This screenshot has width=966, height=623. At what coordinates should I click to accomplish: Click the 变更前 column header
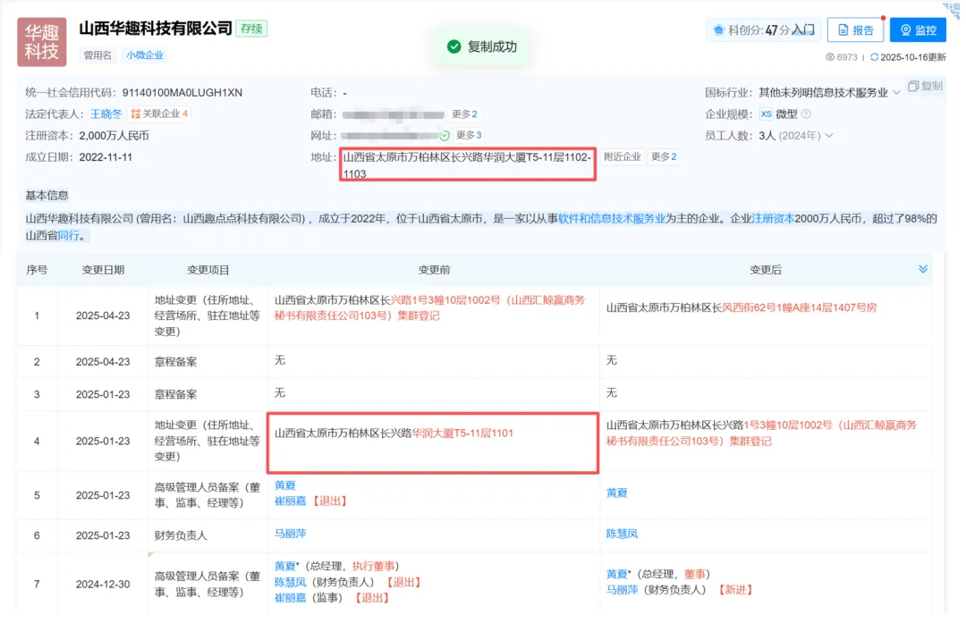(434, 270)
